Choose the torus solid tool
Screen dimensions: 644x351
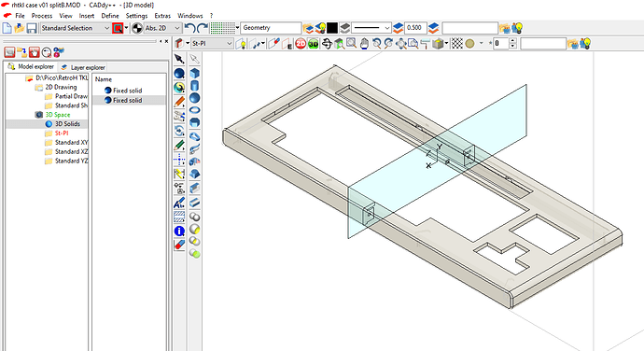click(195, 110)
